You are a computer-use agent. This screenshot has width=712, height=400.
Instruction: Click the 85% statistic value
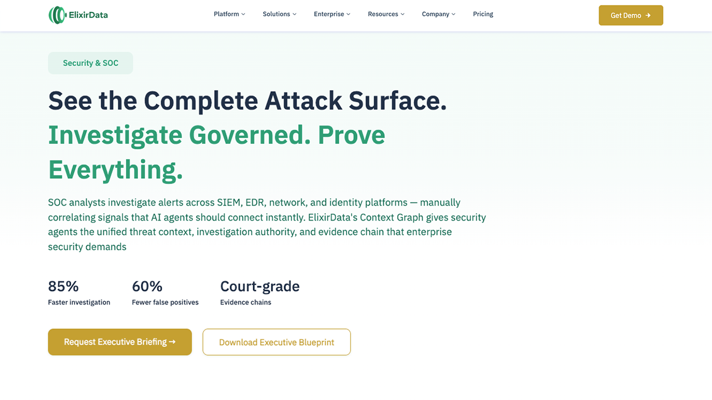coord(63,286)
